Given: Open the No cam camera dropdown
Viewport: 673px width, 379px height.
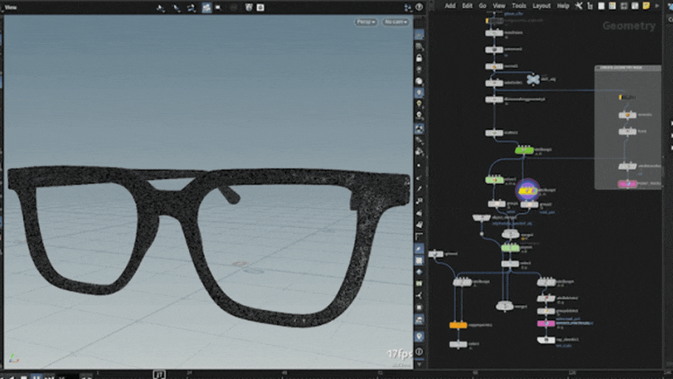Looking at the screenshot, I should [x=396, y=22].
